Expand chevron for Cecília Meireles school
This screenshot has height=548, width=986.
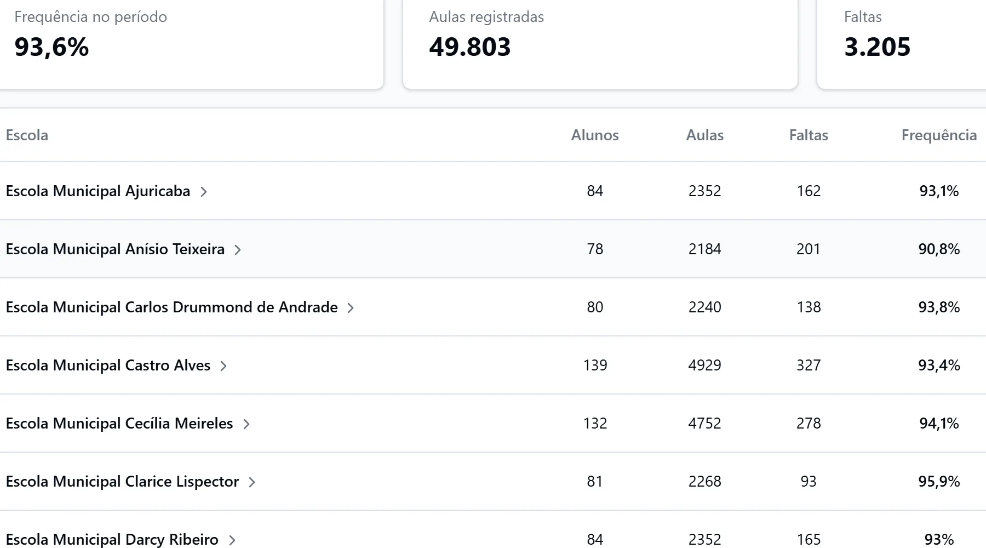click(x=246, y=424)
